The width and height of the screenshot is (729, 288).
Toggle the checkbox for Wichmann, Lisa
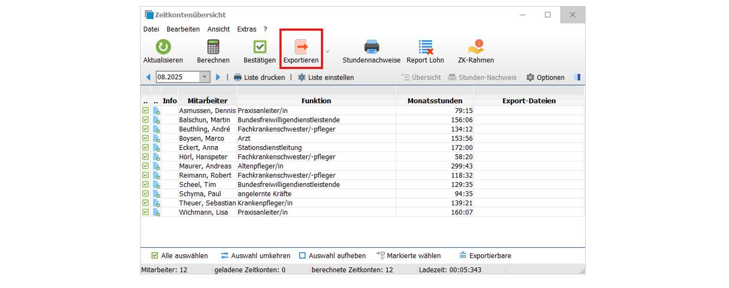[145, 212]
